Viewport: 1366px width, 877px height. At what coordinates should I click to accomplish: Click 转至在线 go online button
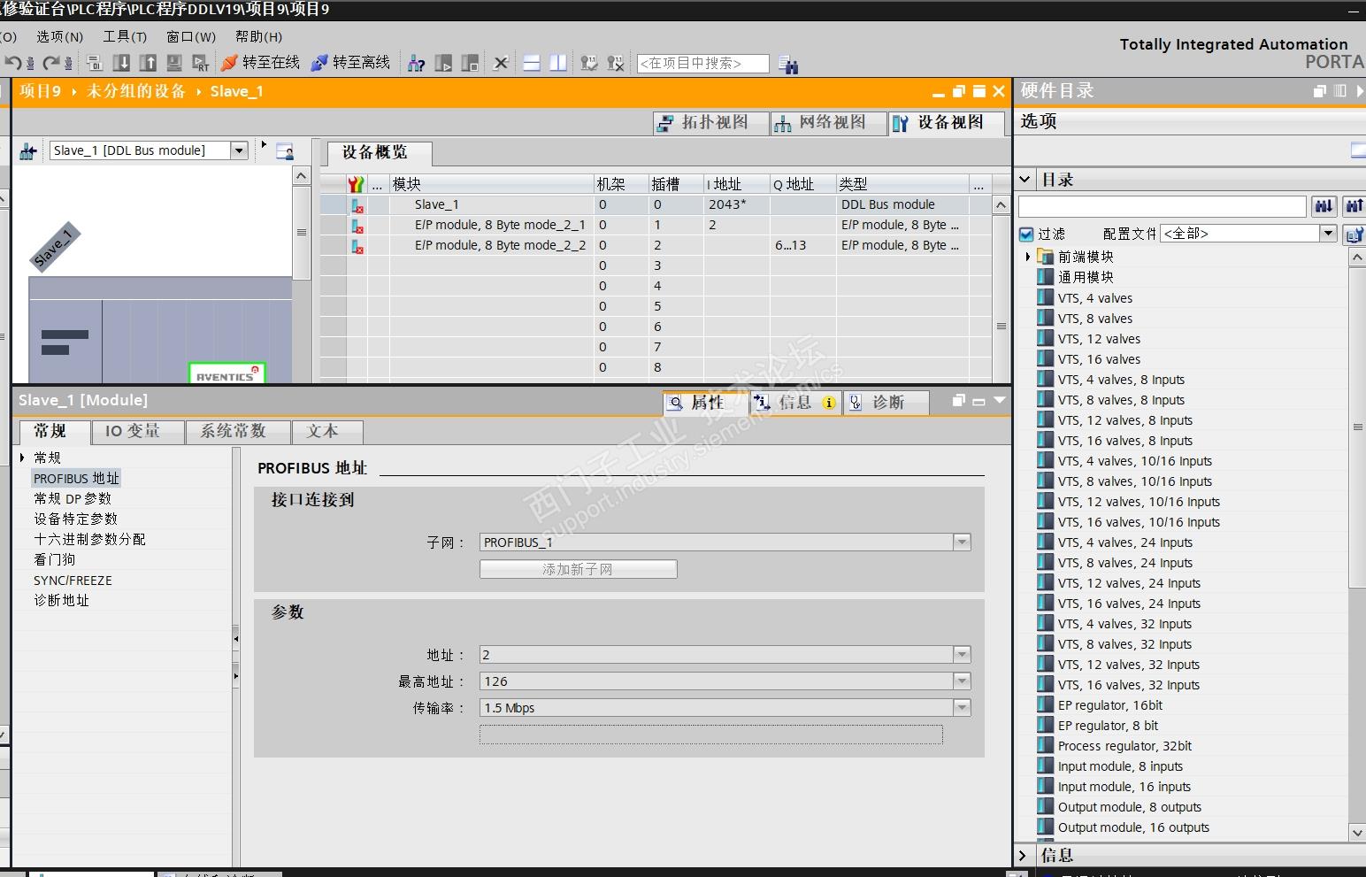[x=261, y=63]
